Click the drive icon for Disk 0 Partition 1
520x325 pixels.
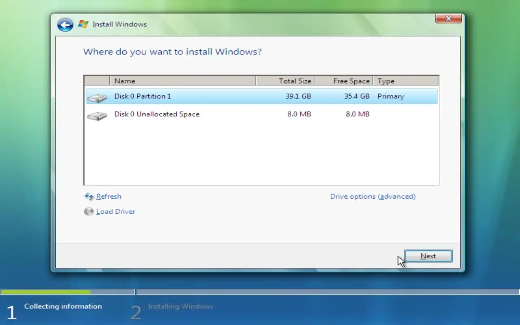[x=97, y=97]
